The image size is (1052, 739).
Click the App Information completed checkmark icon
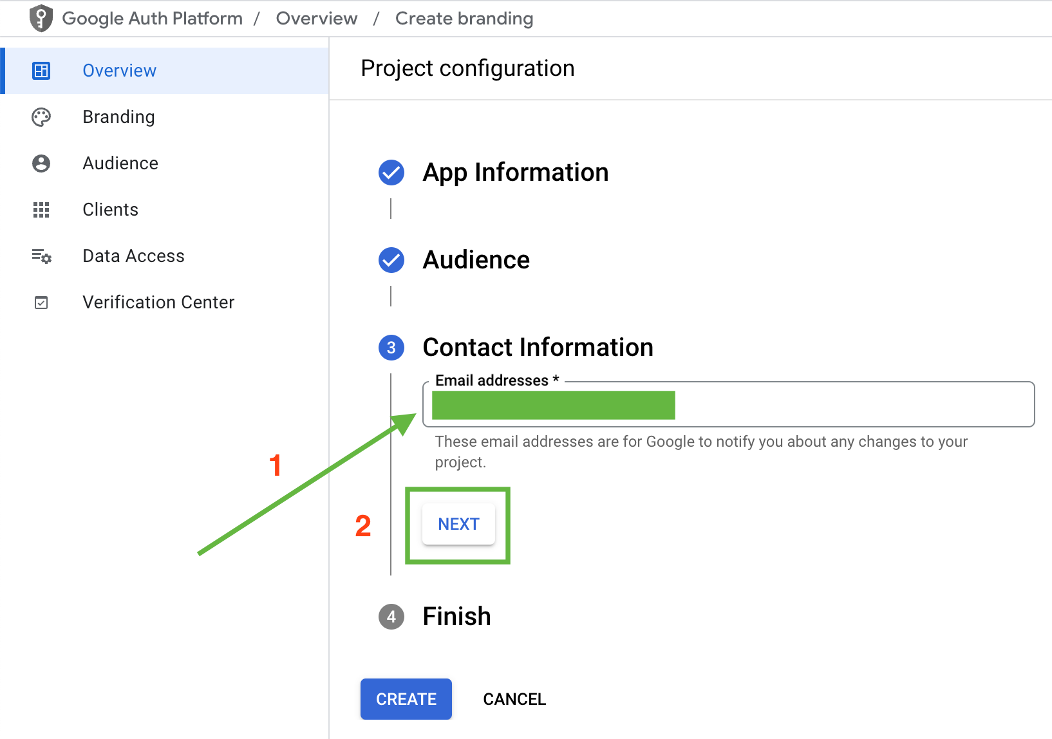point(391,173)
